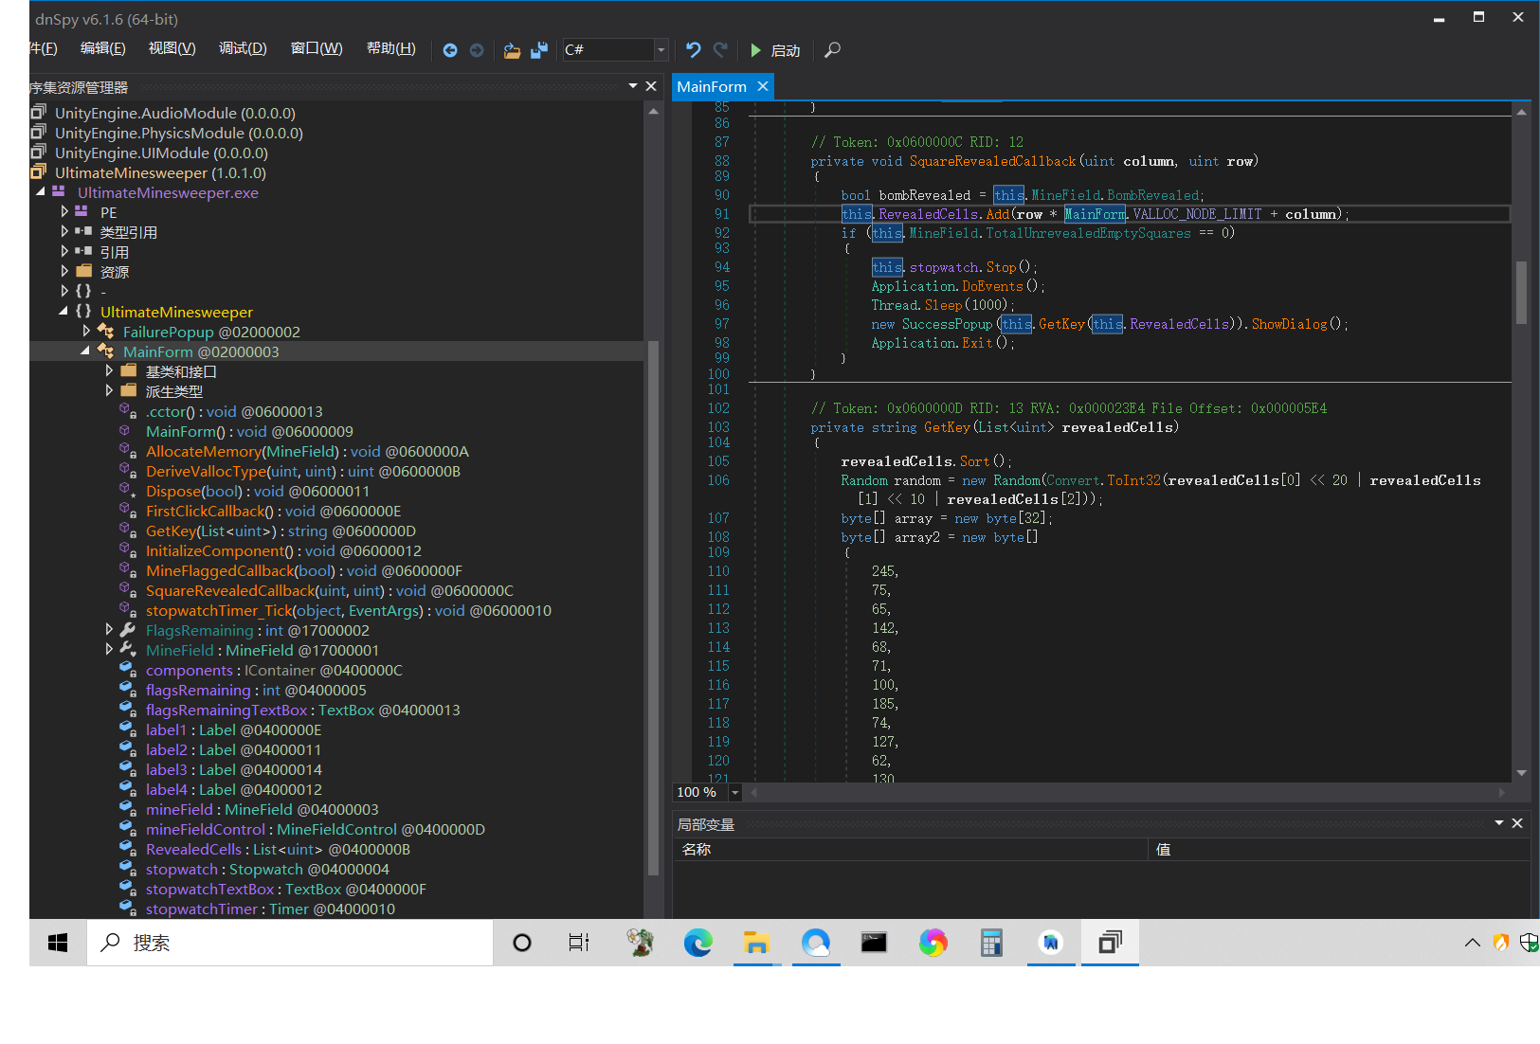Open the 调试(D) debug menu

click(243, 48)
